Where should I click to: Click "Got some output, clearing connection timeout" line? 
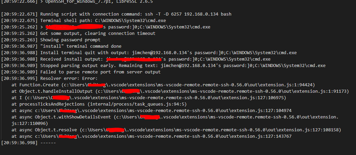coord(98,33)
